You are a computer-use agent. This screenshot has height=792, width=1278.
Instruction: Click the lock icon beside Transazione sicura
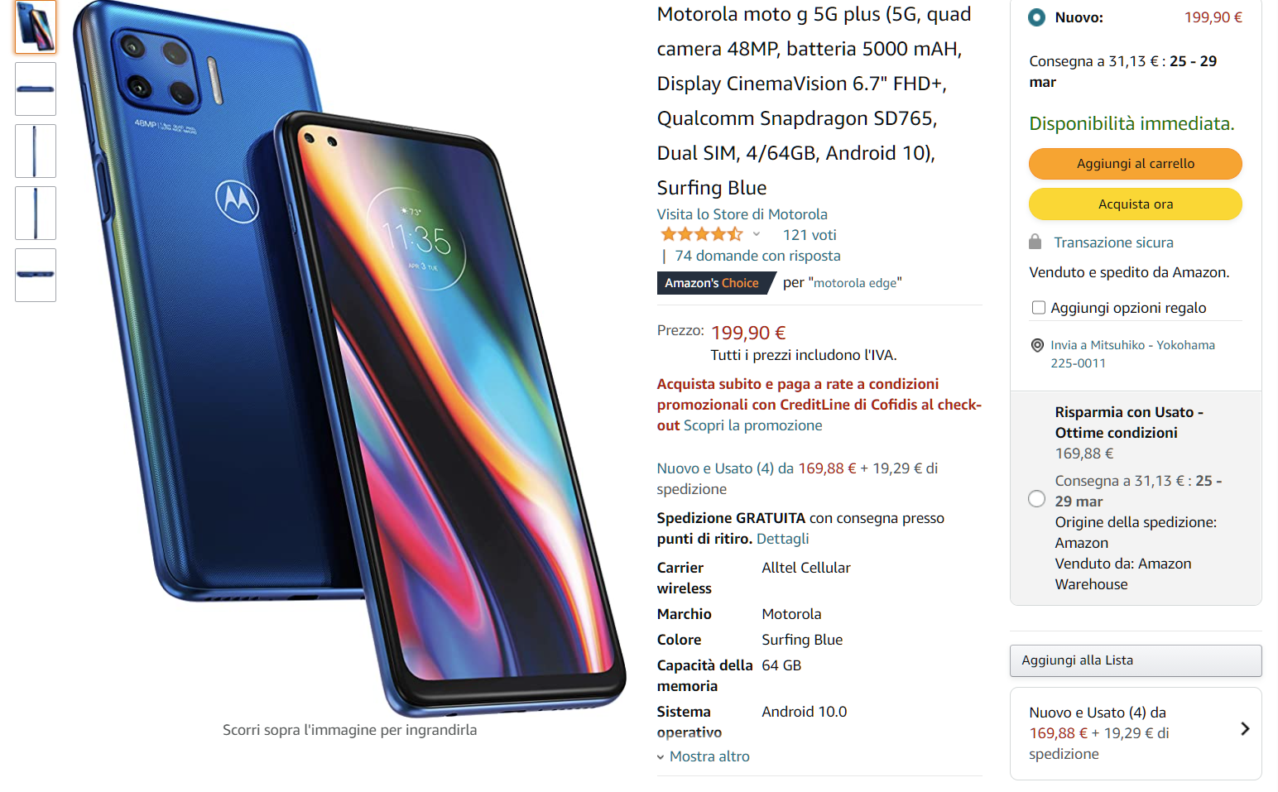point(1035,242)
